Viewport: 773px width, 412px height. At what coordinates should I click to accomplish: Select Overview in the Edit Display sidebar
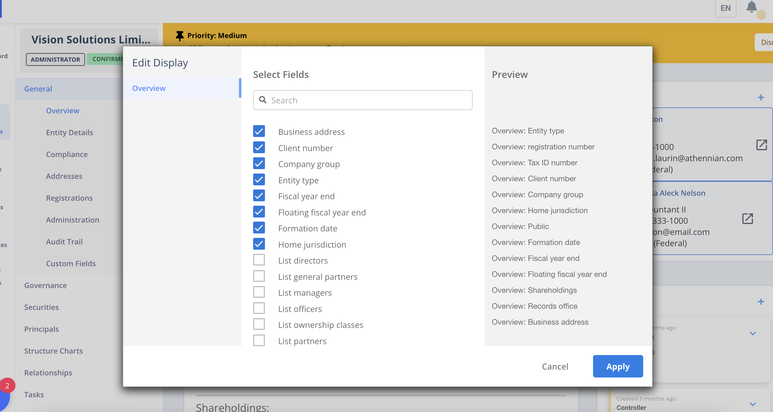tap(149, 88)
